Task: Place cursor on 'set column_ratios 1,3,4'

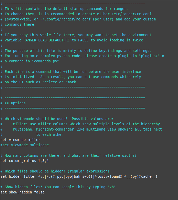Action: (x=24, y=161)
